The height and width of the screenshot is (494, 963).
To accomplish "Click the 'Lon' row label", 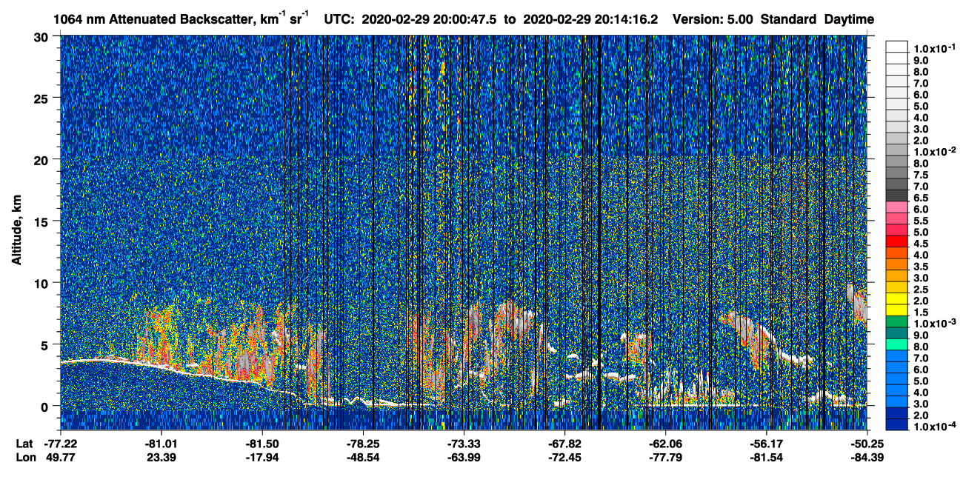I will pos(24,457).
